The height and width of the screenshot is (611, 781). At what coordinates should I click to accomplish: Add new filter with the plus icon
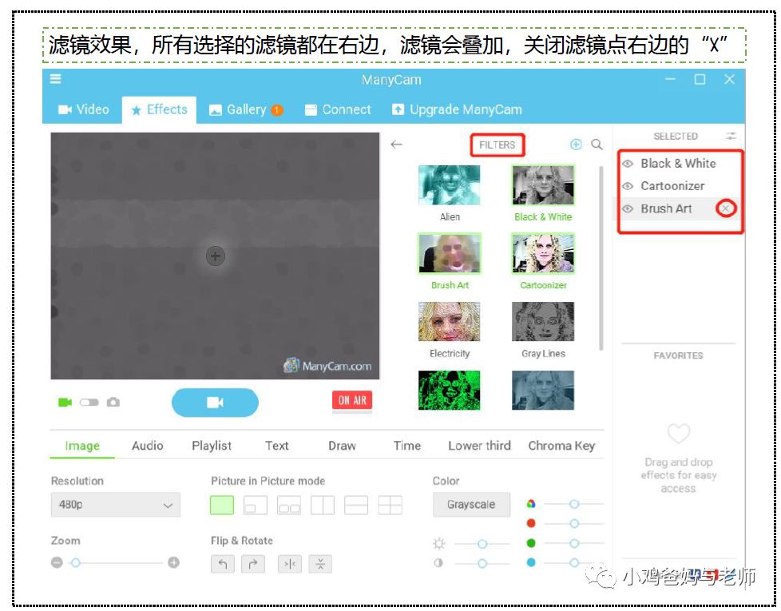coord(575,146)
